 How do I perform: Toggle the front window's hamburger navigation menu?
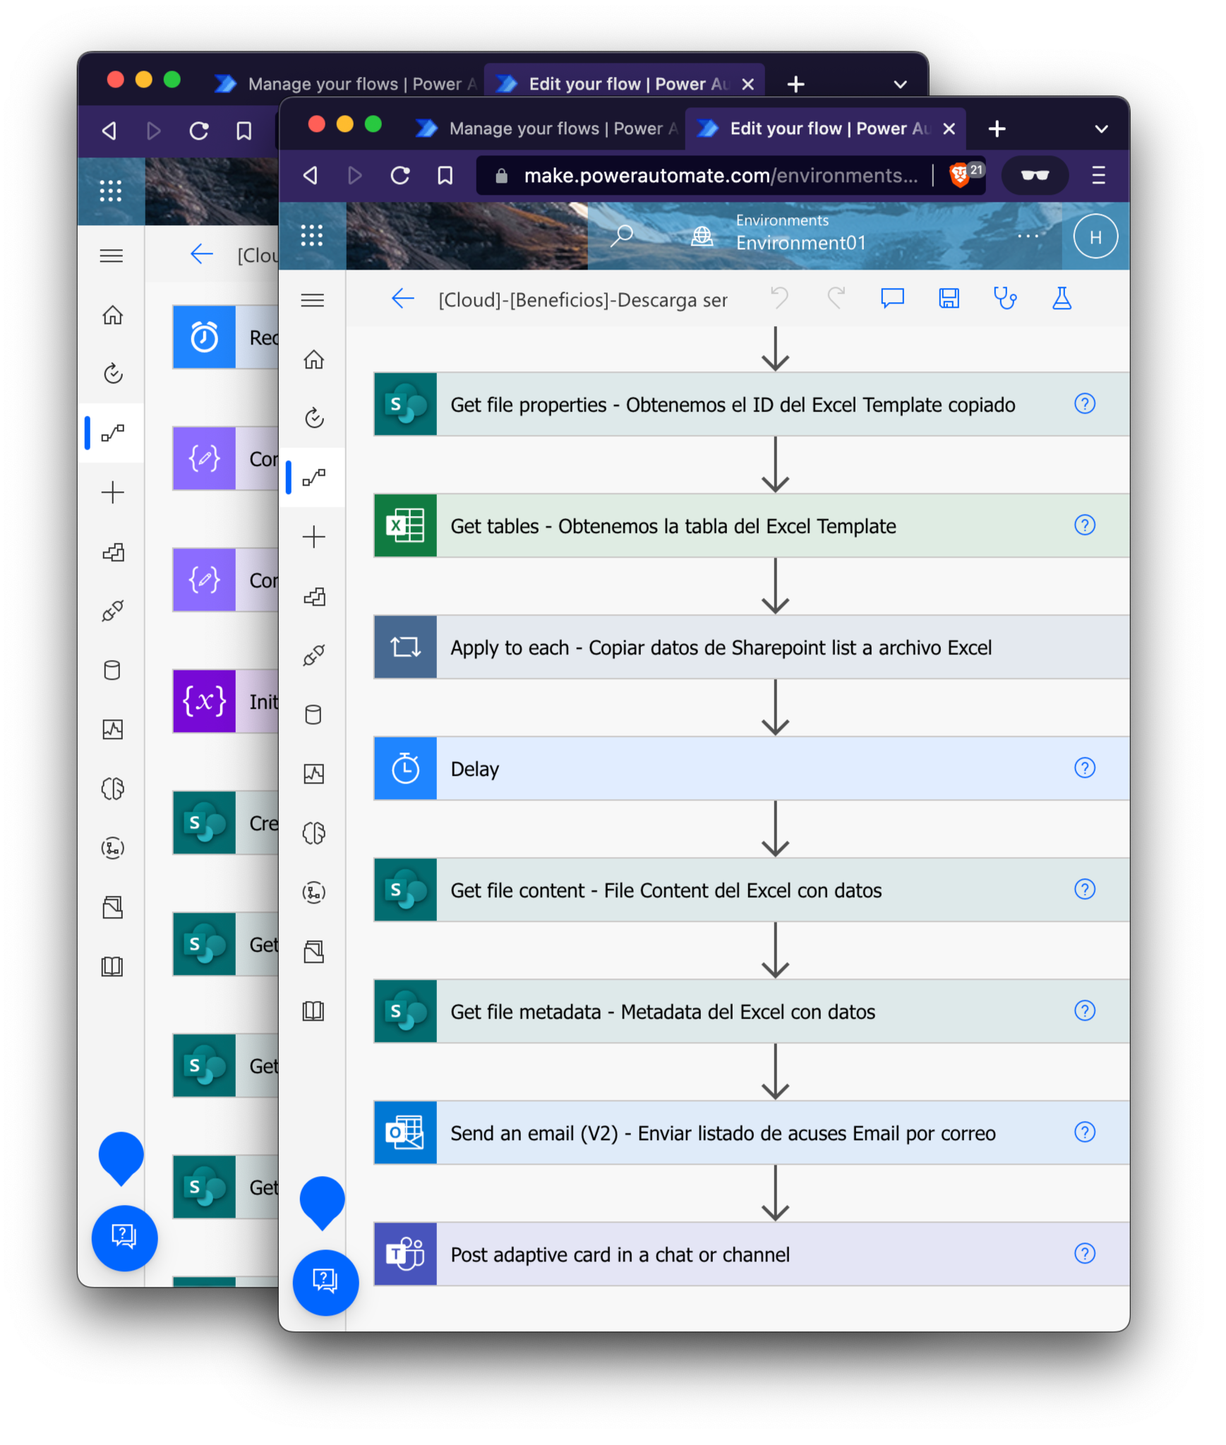pyautogui.click(x=313, y=301)
